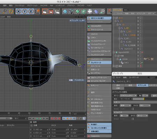Toggle MOCCA IKを使う at palette top
157x139 pixels.
(99, 18)
